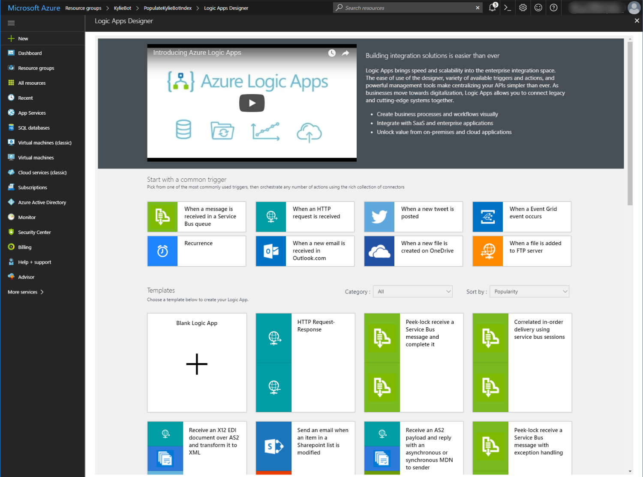This screenshot has height=477, width=643.
Task: Click Microsoft Azure portal logo
Action: (x=34, y=8)
